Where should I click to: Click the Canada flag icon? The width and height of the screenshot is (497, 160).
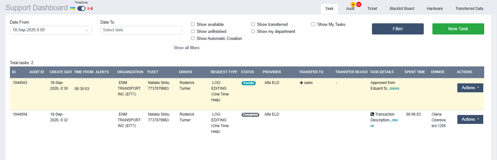click(90, 8)
